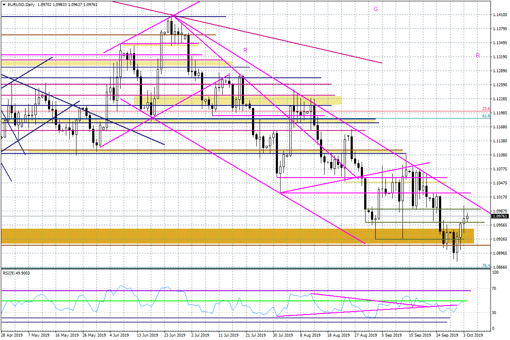Click the pink G text label
Viewport: 510px width, 340px height.
376,8
